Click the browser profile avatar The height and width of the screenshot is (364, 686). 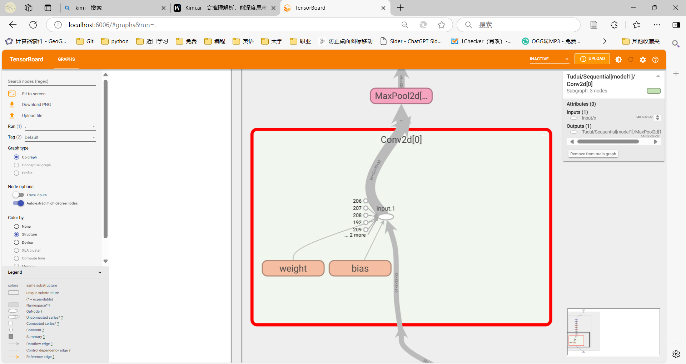coord(10,7)
